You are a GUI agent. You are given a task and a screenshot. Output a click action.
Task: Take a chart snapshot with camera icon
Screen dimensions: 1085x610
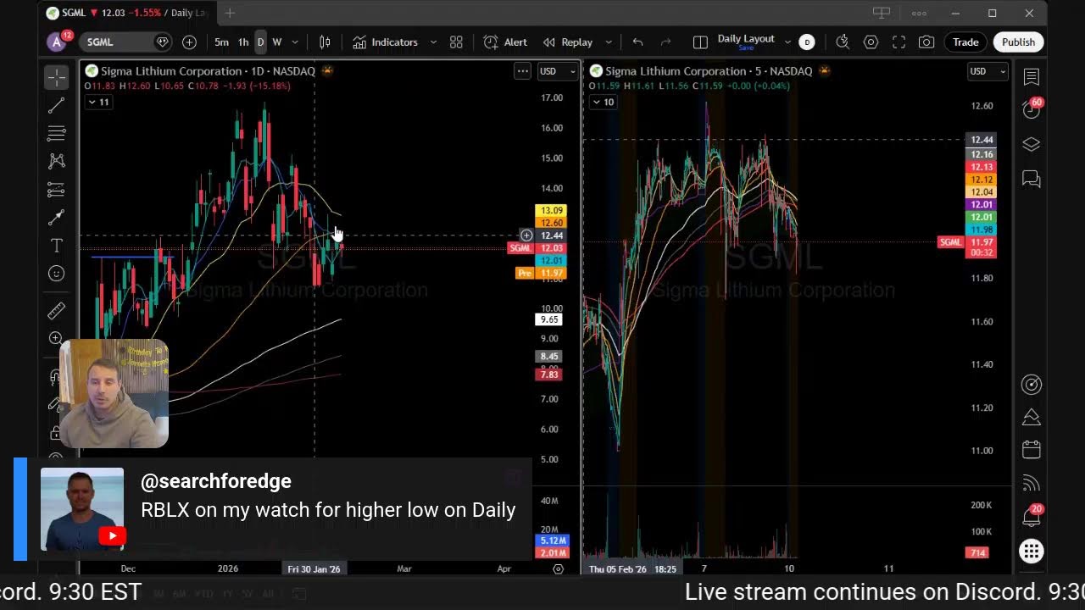point(926,42)
